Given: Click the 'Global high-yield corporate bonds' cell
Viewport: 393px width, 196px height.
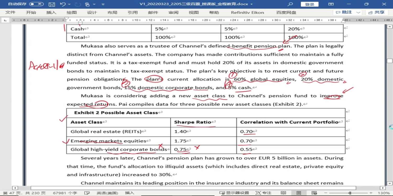Looking at the screenshot, I should click(x=119, y=149).
